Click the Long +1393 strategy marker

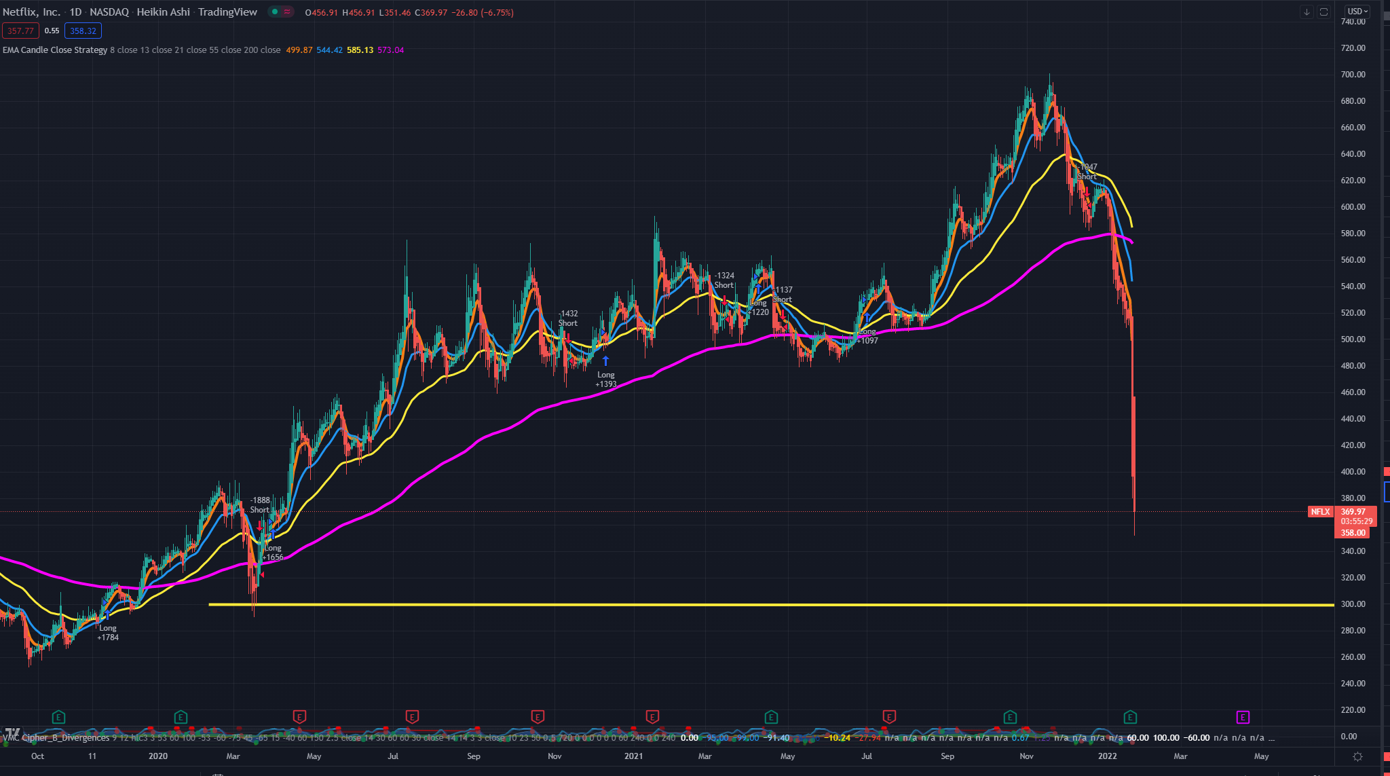point(606,380)
